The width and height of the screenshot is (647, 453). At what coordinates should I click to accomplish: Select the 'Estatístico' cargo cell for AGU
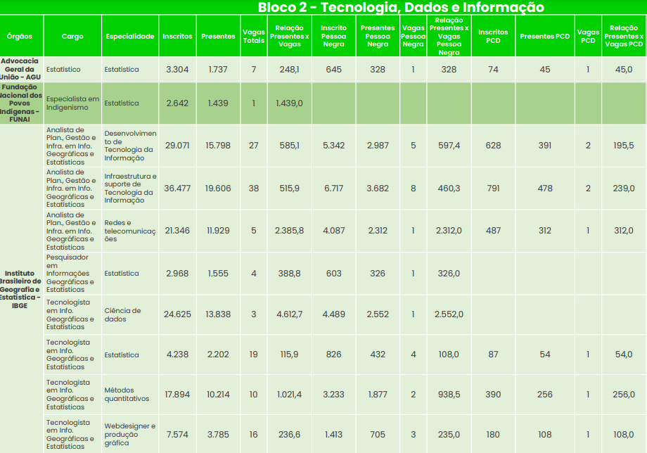click(72, 70)
